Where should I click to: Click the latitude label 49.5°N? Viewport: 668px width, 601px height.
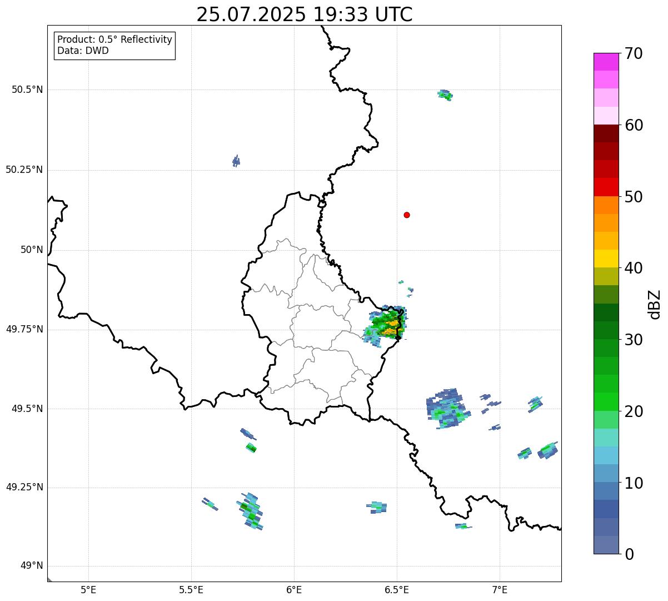click(27, 409)
